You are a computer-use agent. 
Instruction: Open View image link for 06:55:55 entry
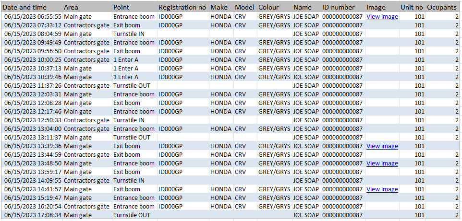[382, 17]
